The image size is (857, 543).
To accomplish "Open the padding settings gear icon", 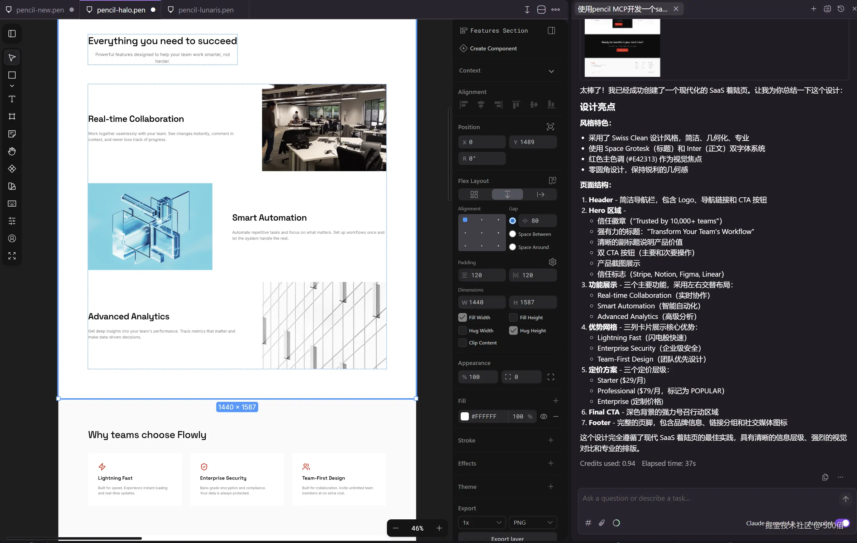I will pyautogui.click(x=552, y=262).
